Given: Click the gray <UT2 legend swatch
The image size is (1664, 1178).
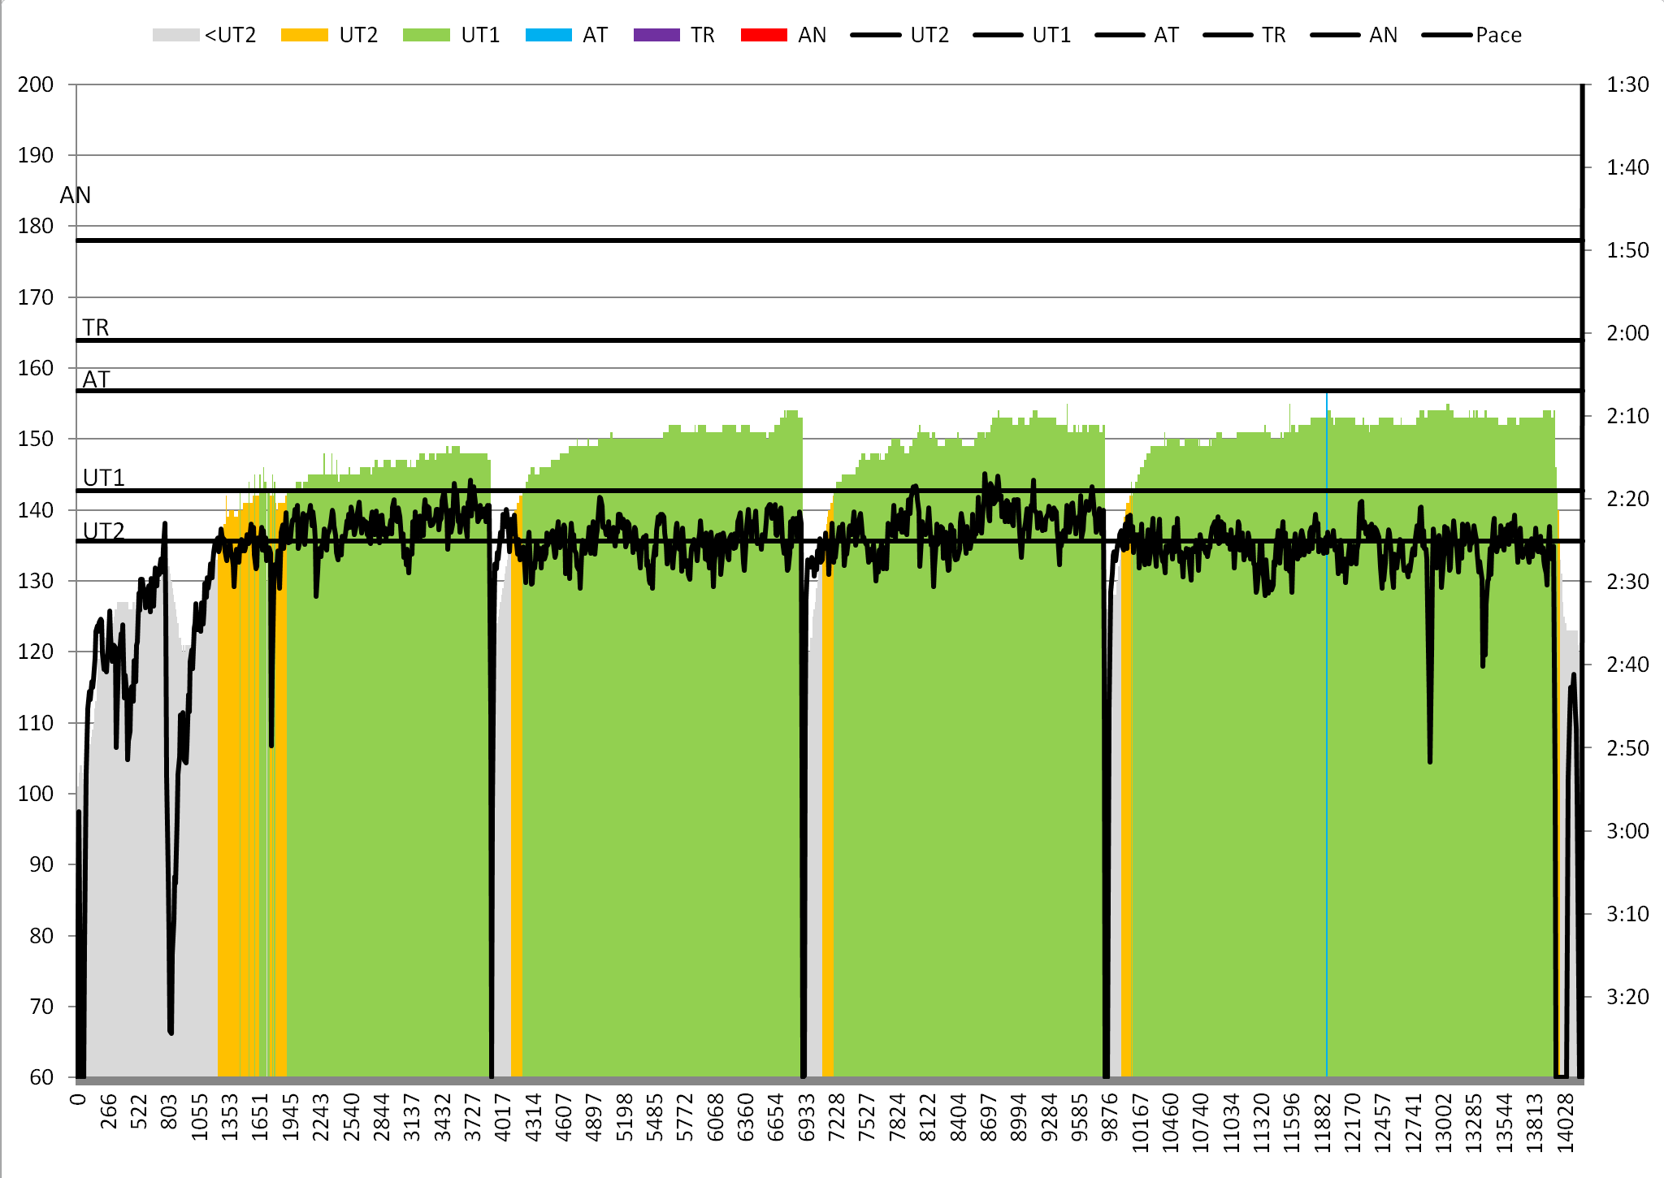Looking at the screenshot, I should coord(175,35).
